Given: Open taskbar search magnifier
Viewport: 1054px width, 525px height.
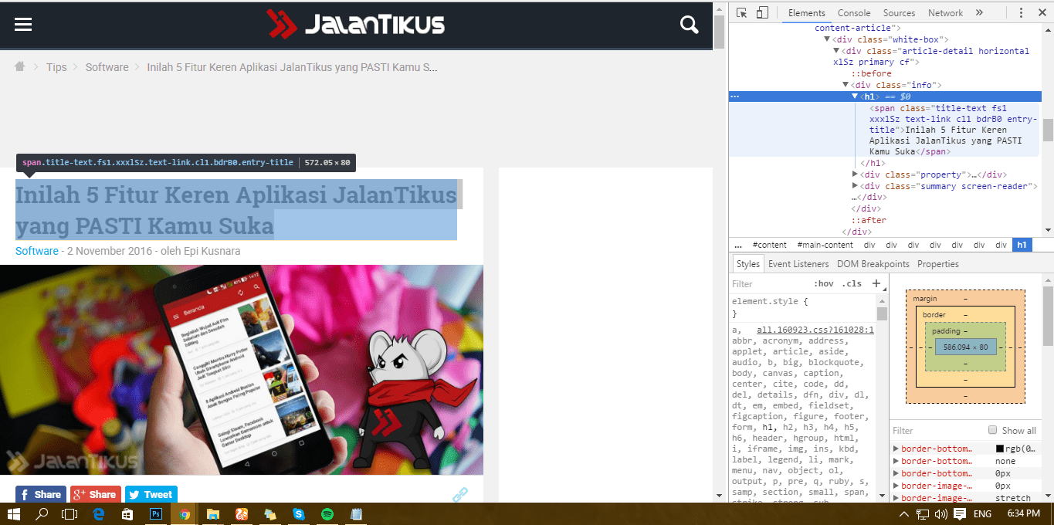Looking at the screenshot, I should tap(42, 513).
